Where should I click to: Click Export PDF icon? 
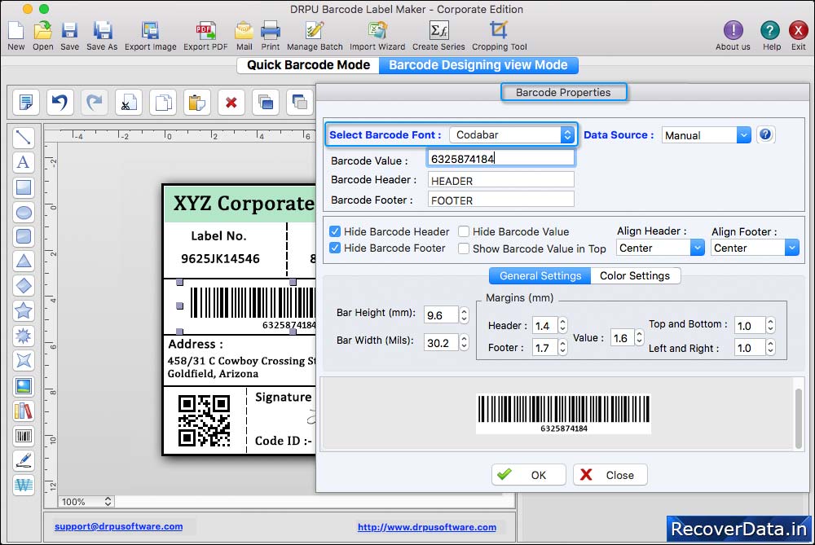(x=205, y=31)
